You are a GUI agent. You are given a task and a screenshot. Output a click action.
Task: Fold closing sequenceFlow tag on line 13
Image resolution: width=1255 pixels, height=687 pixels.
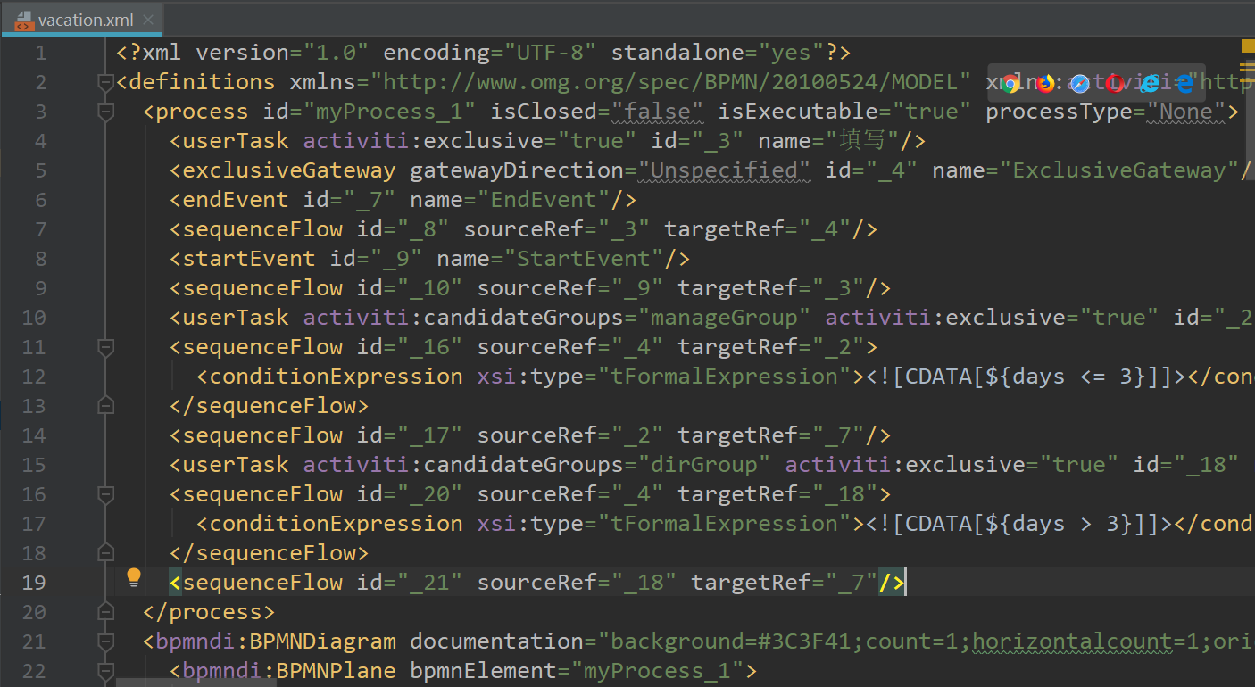(105, 406)
